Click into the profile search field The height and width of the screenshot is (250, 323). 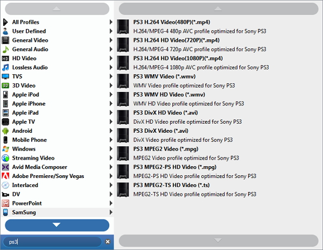[52, 242]
